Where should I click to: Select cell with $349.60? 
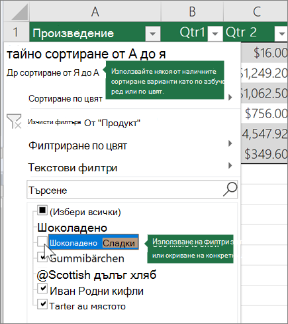click(x=264, y=153)
